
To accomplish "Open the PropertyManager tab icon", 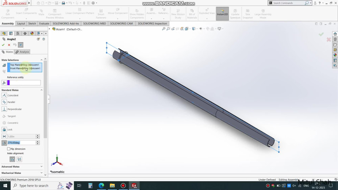I will click(11, 33).
